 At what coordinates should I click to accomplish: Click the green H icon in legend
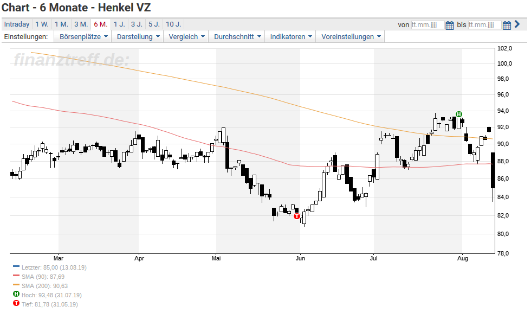tap(16, 294)
